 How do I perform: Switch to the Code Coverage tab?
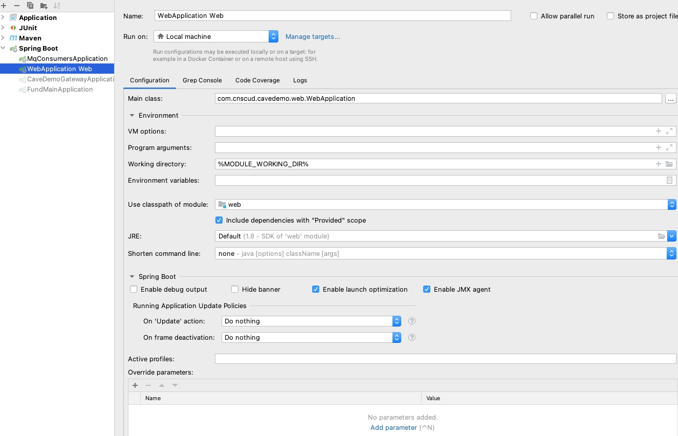257,80
